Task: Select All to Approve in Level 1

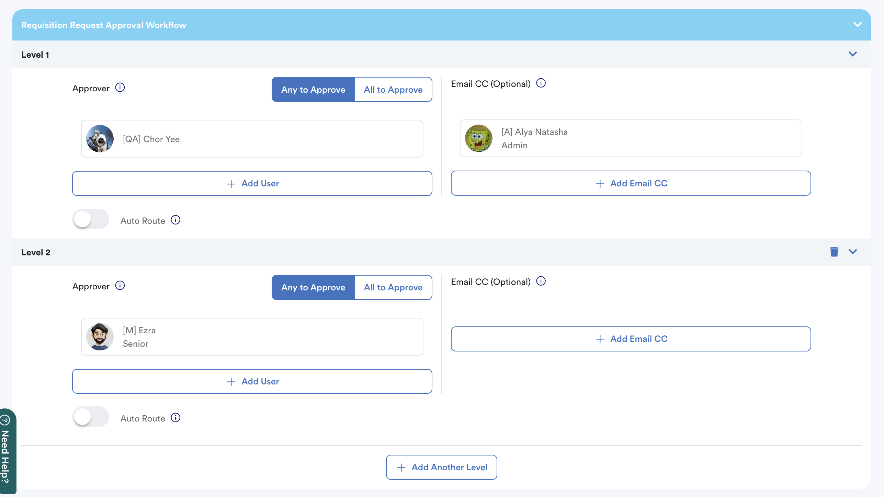Action: pyautogui.click(x=393, y=90)
